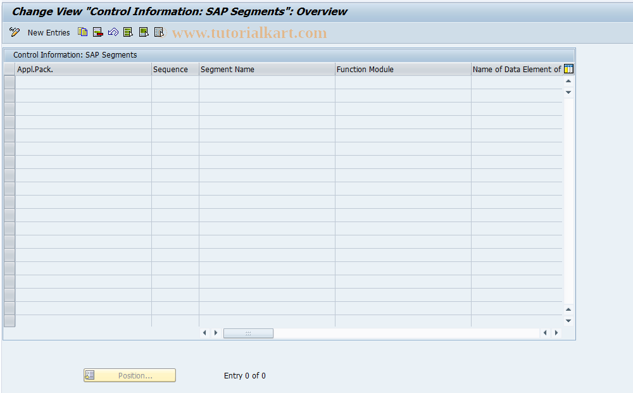Toggle Display/Change mode pencil icon
633x393 pixels.
[x=15, y=32]
